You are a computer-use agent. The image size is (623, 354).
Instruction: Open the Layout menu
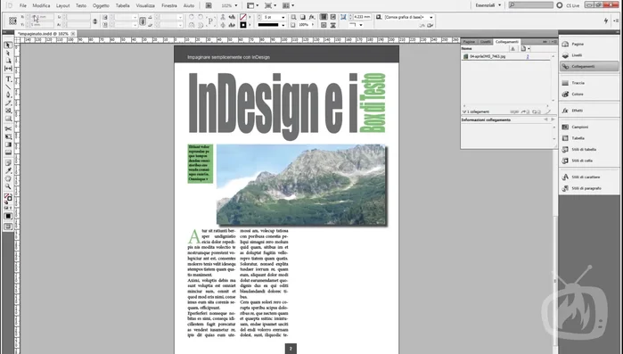click(x=62, y=5)
